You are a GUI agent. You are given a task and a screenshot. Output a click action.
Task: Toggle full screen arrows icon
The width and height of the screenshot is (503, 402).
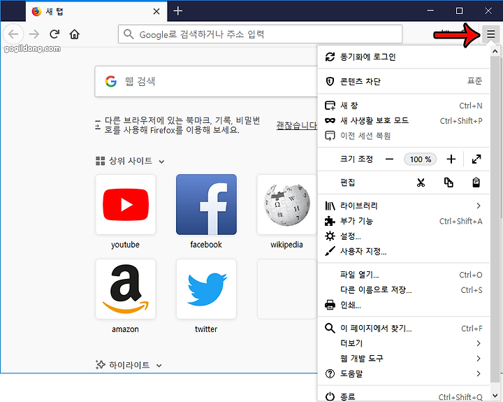(476, 159)
